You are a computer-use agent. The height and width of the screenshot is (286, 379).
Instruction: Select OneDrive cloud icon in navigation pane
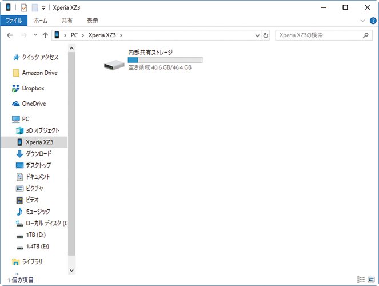pos(16,104)
